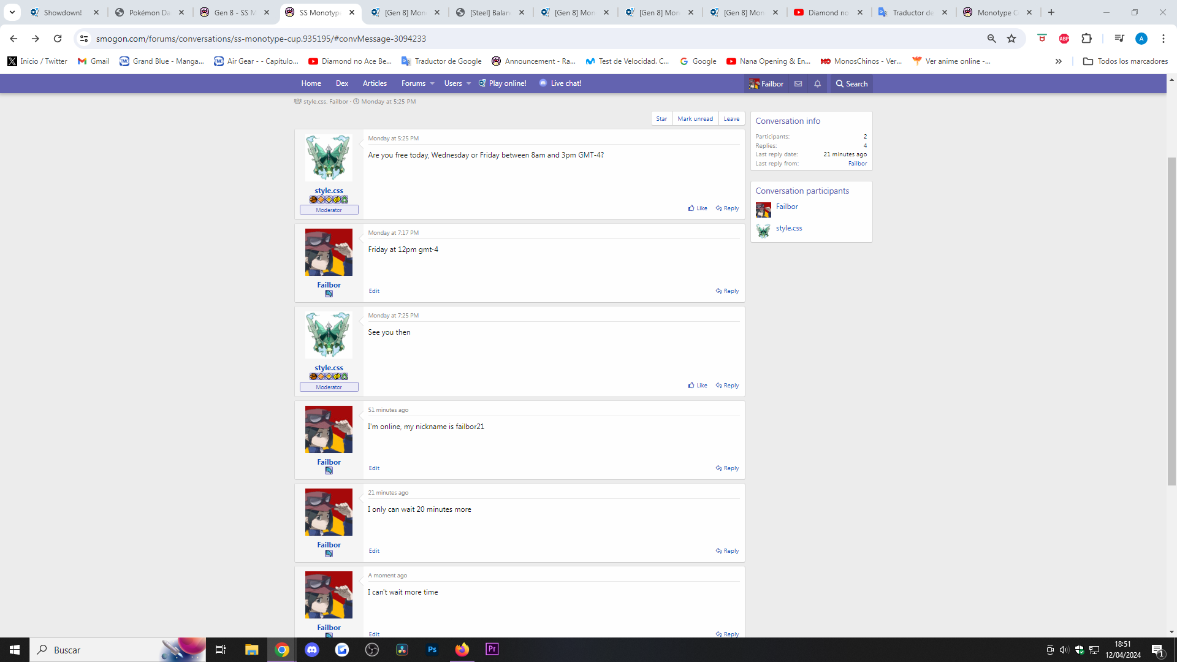Leave the conversation
Image resolution: width=1177 pixels, height=662 pixels.
[731, 119]
